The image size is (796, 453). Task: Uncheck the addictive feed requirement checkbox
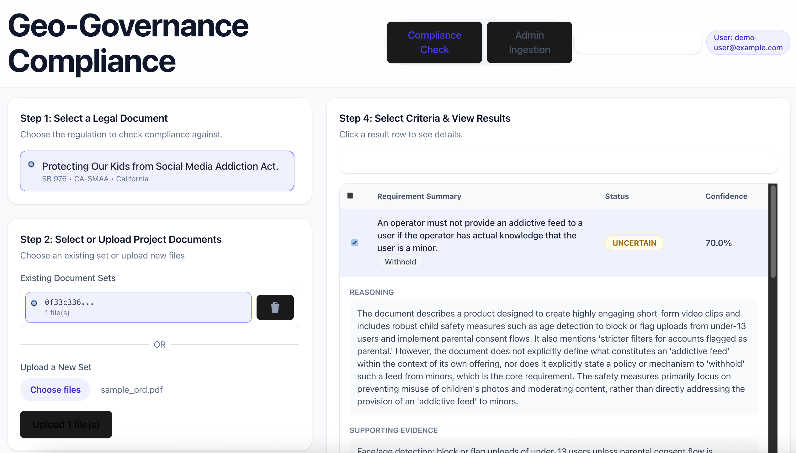click(x=354, y=242)
